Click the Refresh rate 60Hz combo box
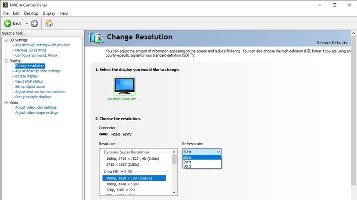This screenshot has width=357, height=200. (202, 152)
